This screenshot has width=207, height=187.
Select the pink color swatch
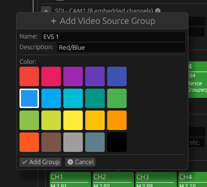point(51,76)
